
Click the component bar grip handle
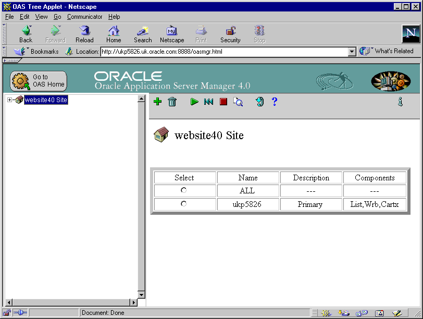point(315,313)
